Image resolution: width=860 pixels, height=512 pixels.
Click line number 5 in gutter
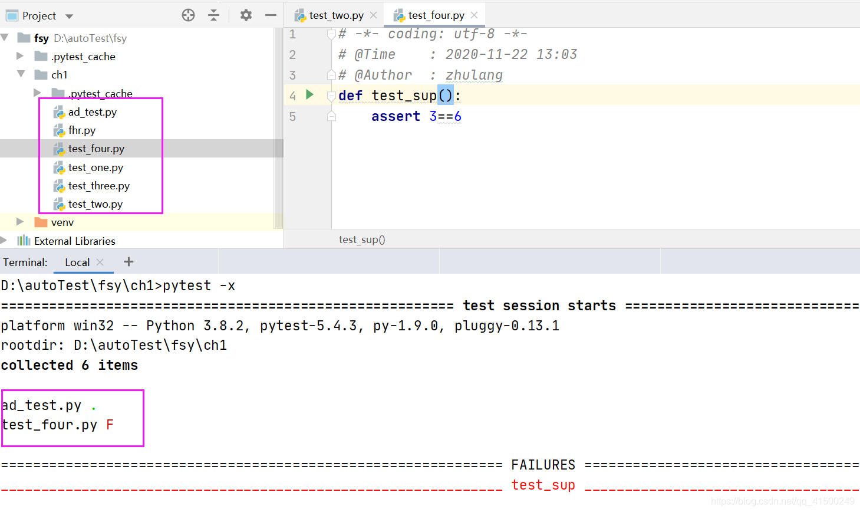tap(292, 117)
